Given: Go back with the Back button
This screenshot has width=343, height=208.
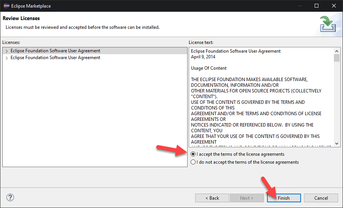Looking at the screenshot, I should point(212,198).
